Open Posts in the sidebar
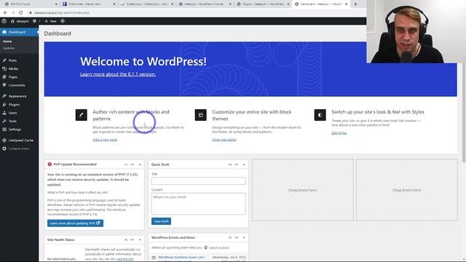The width and height of the screenshot is (466, 262). 19,60
